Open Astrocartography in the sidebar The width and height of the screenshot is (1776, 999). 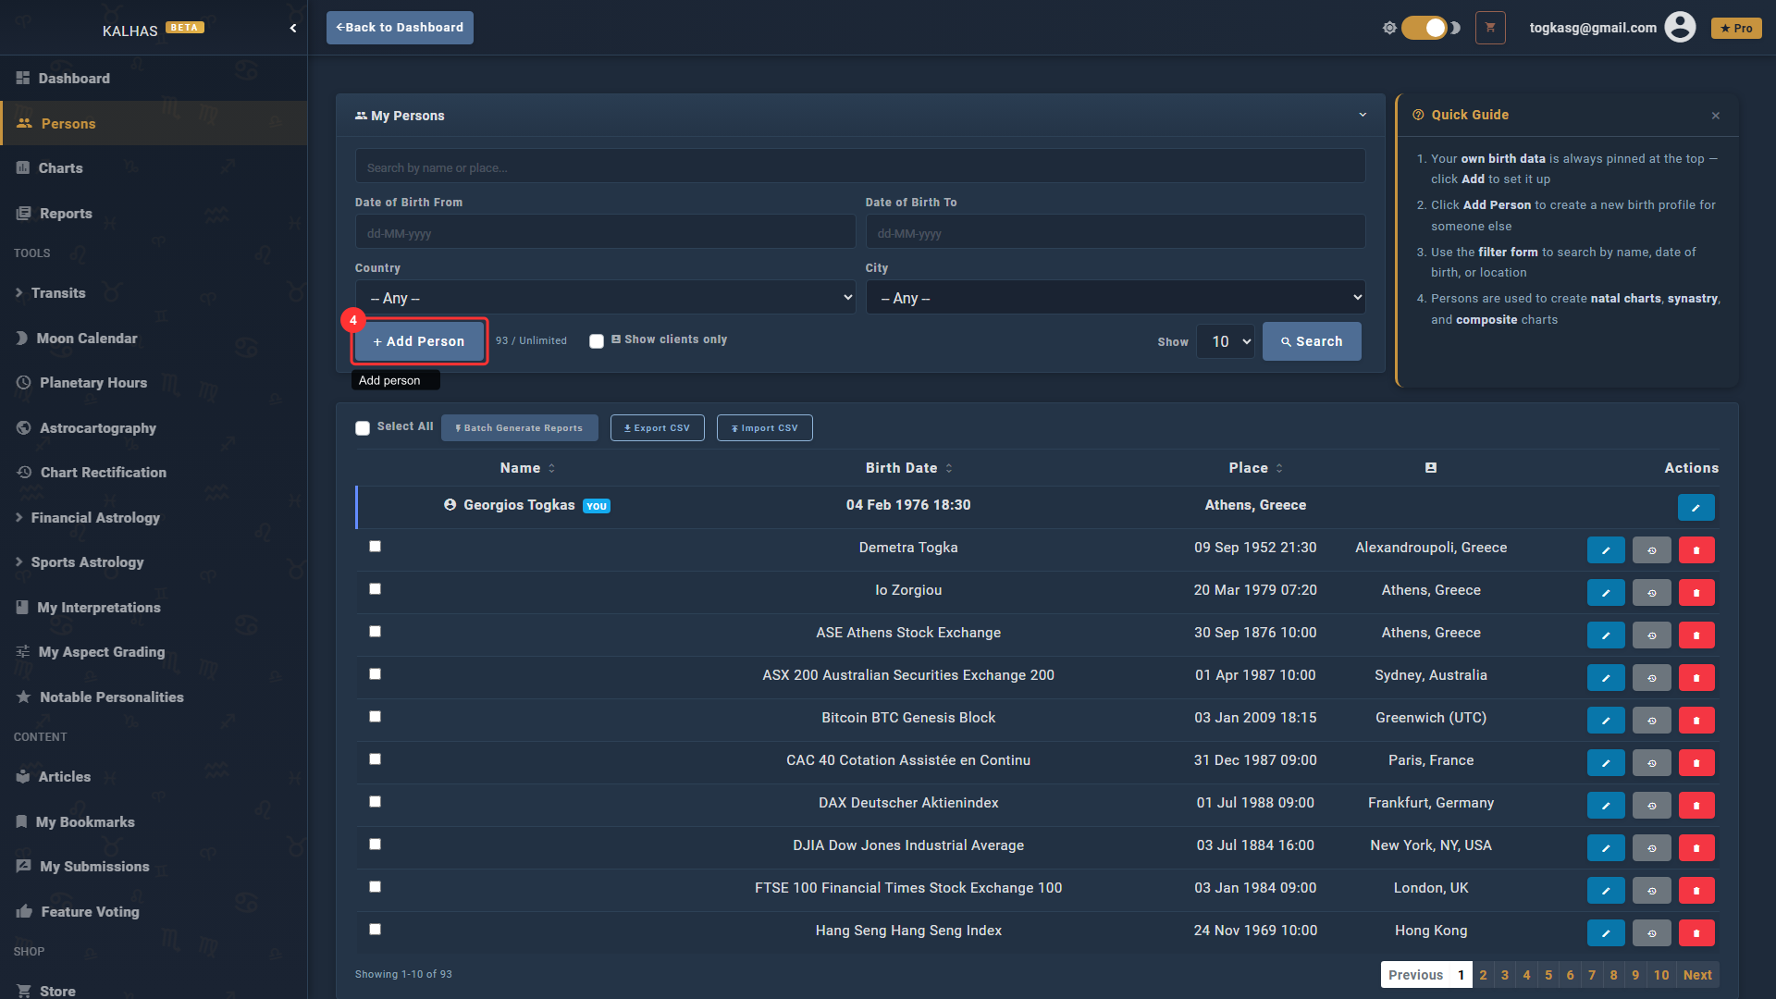tap(98, 428)
